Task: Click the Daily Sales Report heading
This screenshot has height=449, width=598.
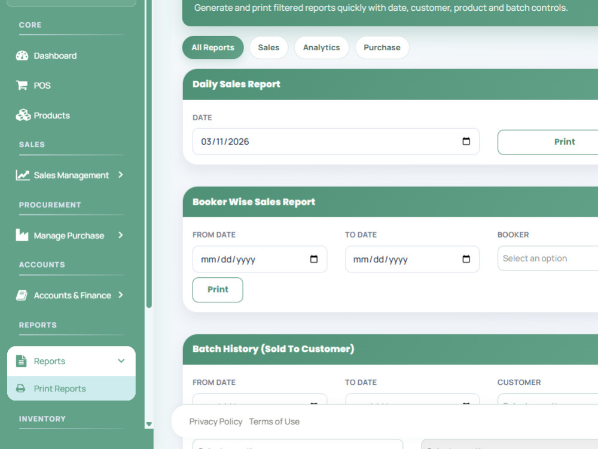Action: pos(236,84)
